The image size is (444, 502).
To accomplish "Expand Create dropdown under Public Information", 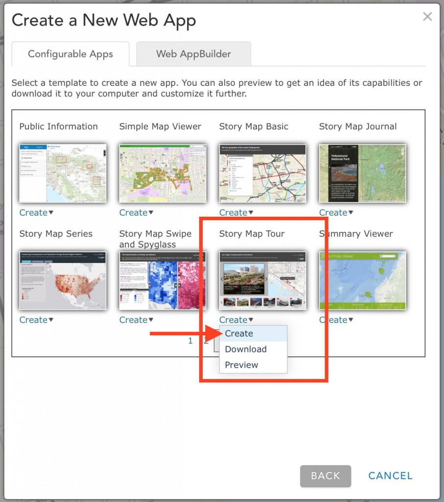I will [36, 213].
